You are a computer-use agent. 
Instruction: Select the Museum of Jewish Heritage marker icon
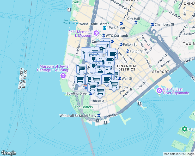click(x=63, y=75)
